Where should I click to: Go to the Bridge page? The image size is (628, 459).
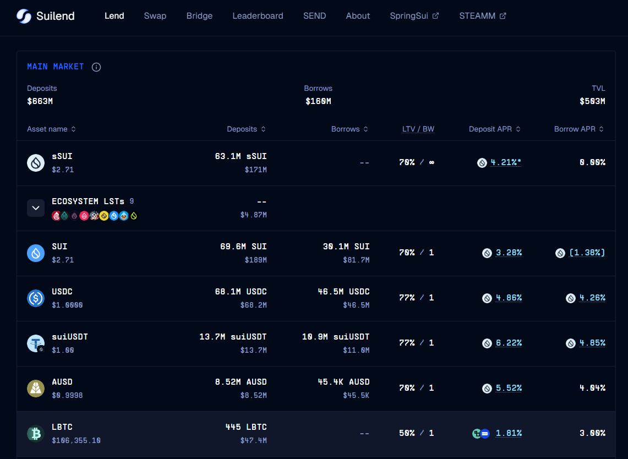(x=199, y=15)
